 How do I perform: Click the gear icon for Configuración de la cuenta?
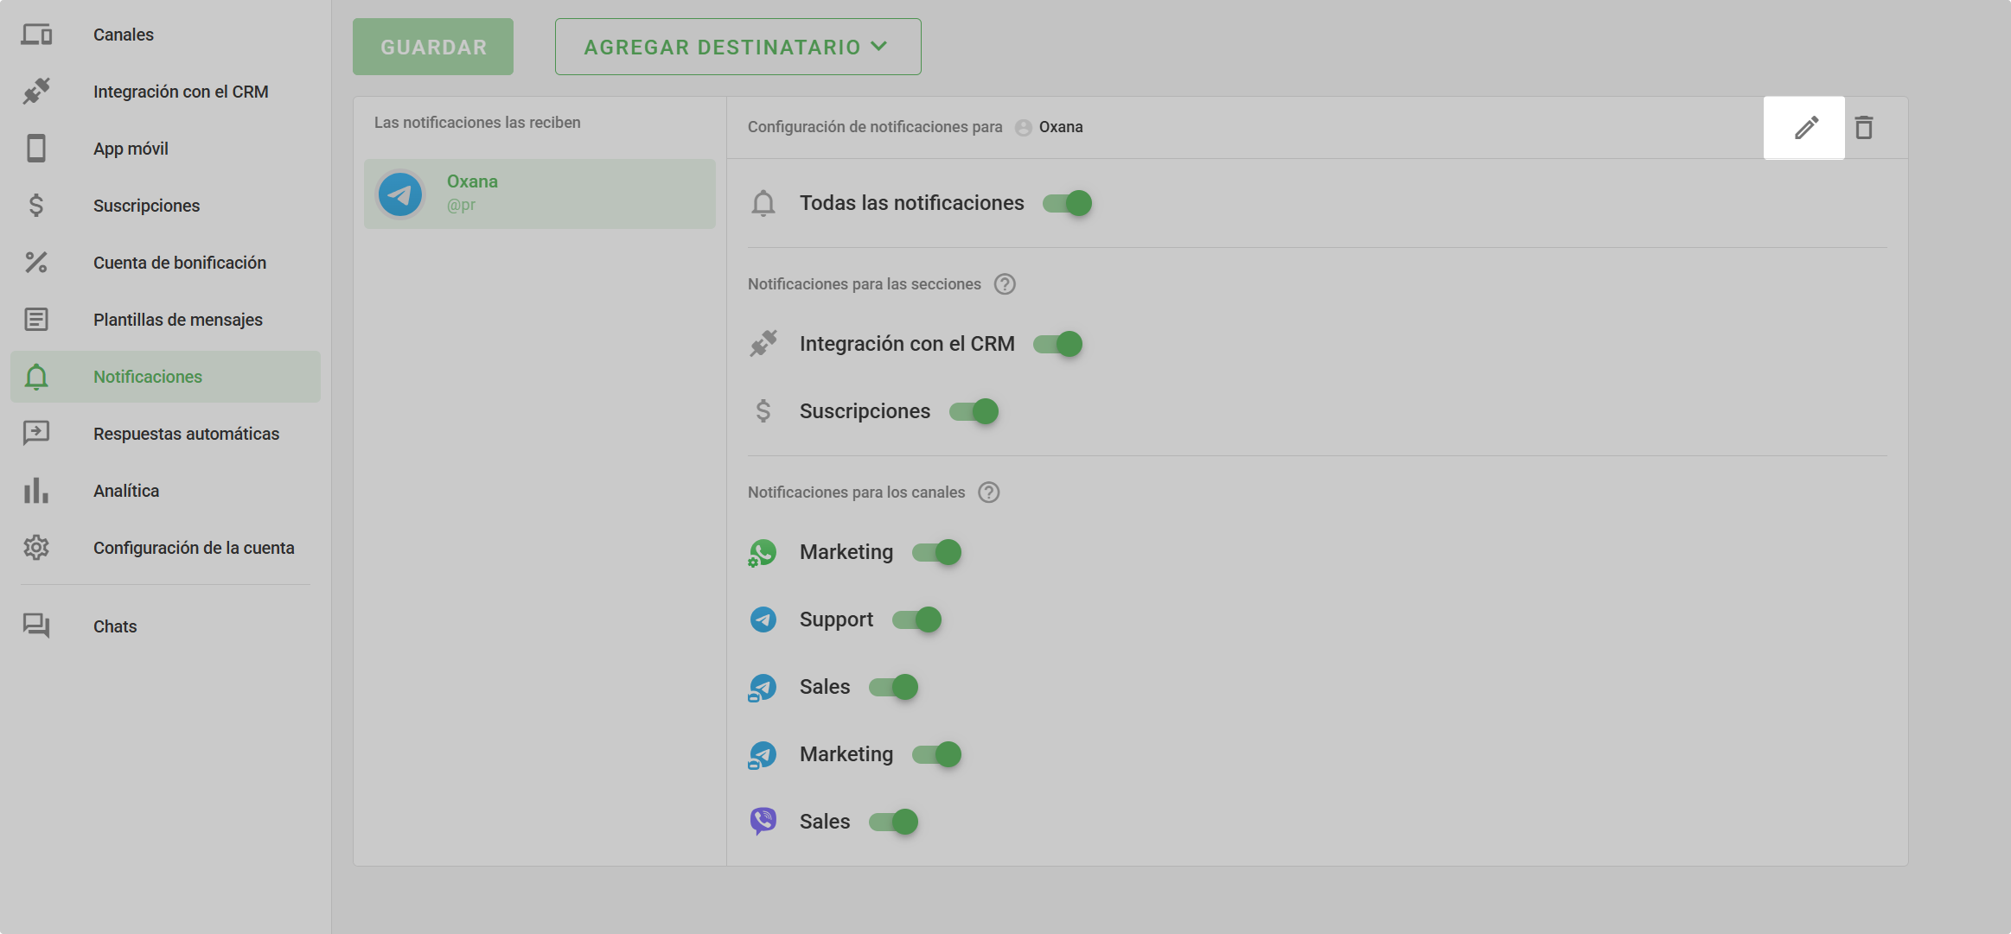click(x=36, y=548)
